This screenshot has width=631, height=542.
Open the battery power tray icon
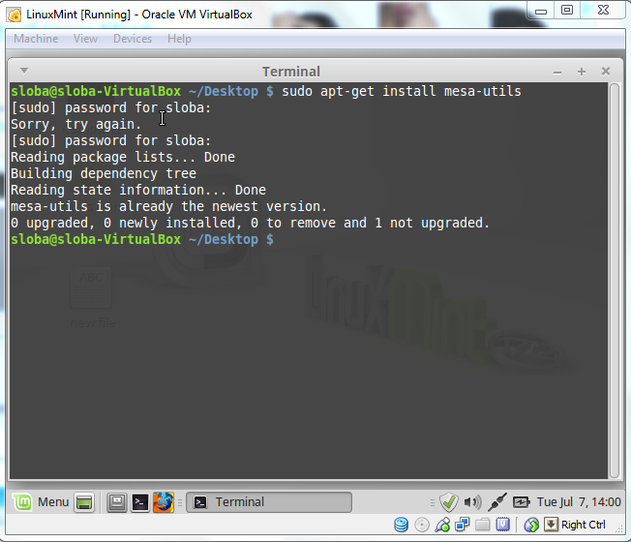(x=521, y=502)
